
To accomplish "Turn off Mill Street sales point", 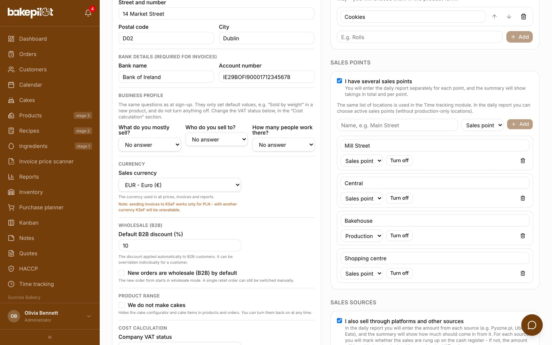I will (399, 160).
